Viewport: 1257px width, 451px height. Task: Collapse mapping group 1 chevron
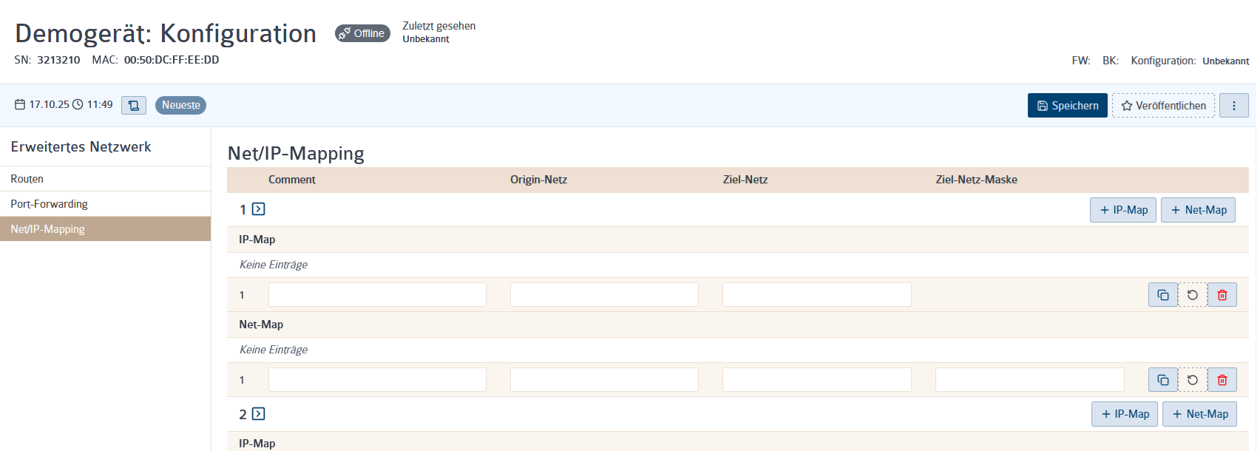[258, 209]
